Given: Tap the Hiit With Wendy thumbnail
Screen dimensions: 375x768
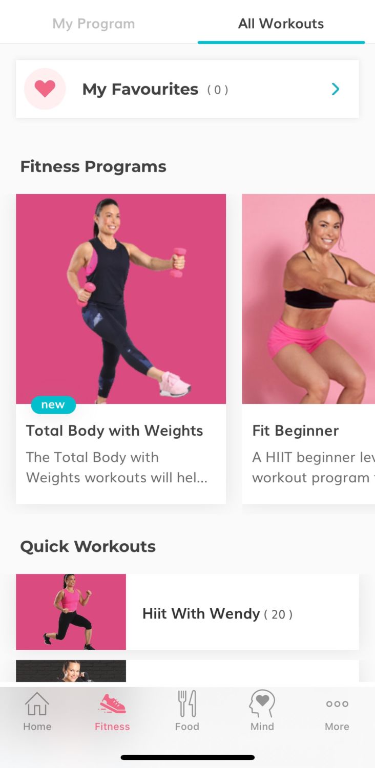Looking at the screenshot, I should (71, 612).
